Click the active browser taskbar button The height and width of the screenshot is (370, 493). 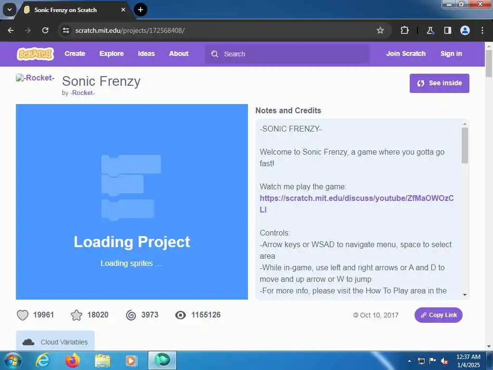pos(162,360)
